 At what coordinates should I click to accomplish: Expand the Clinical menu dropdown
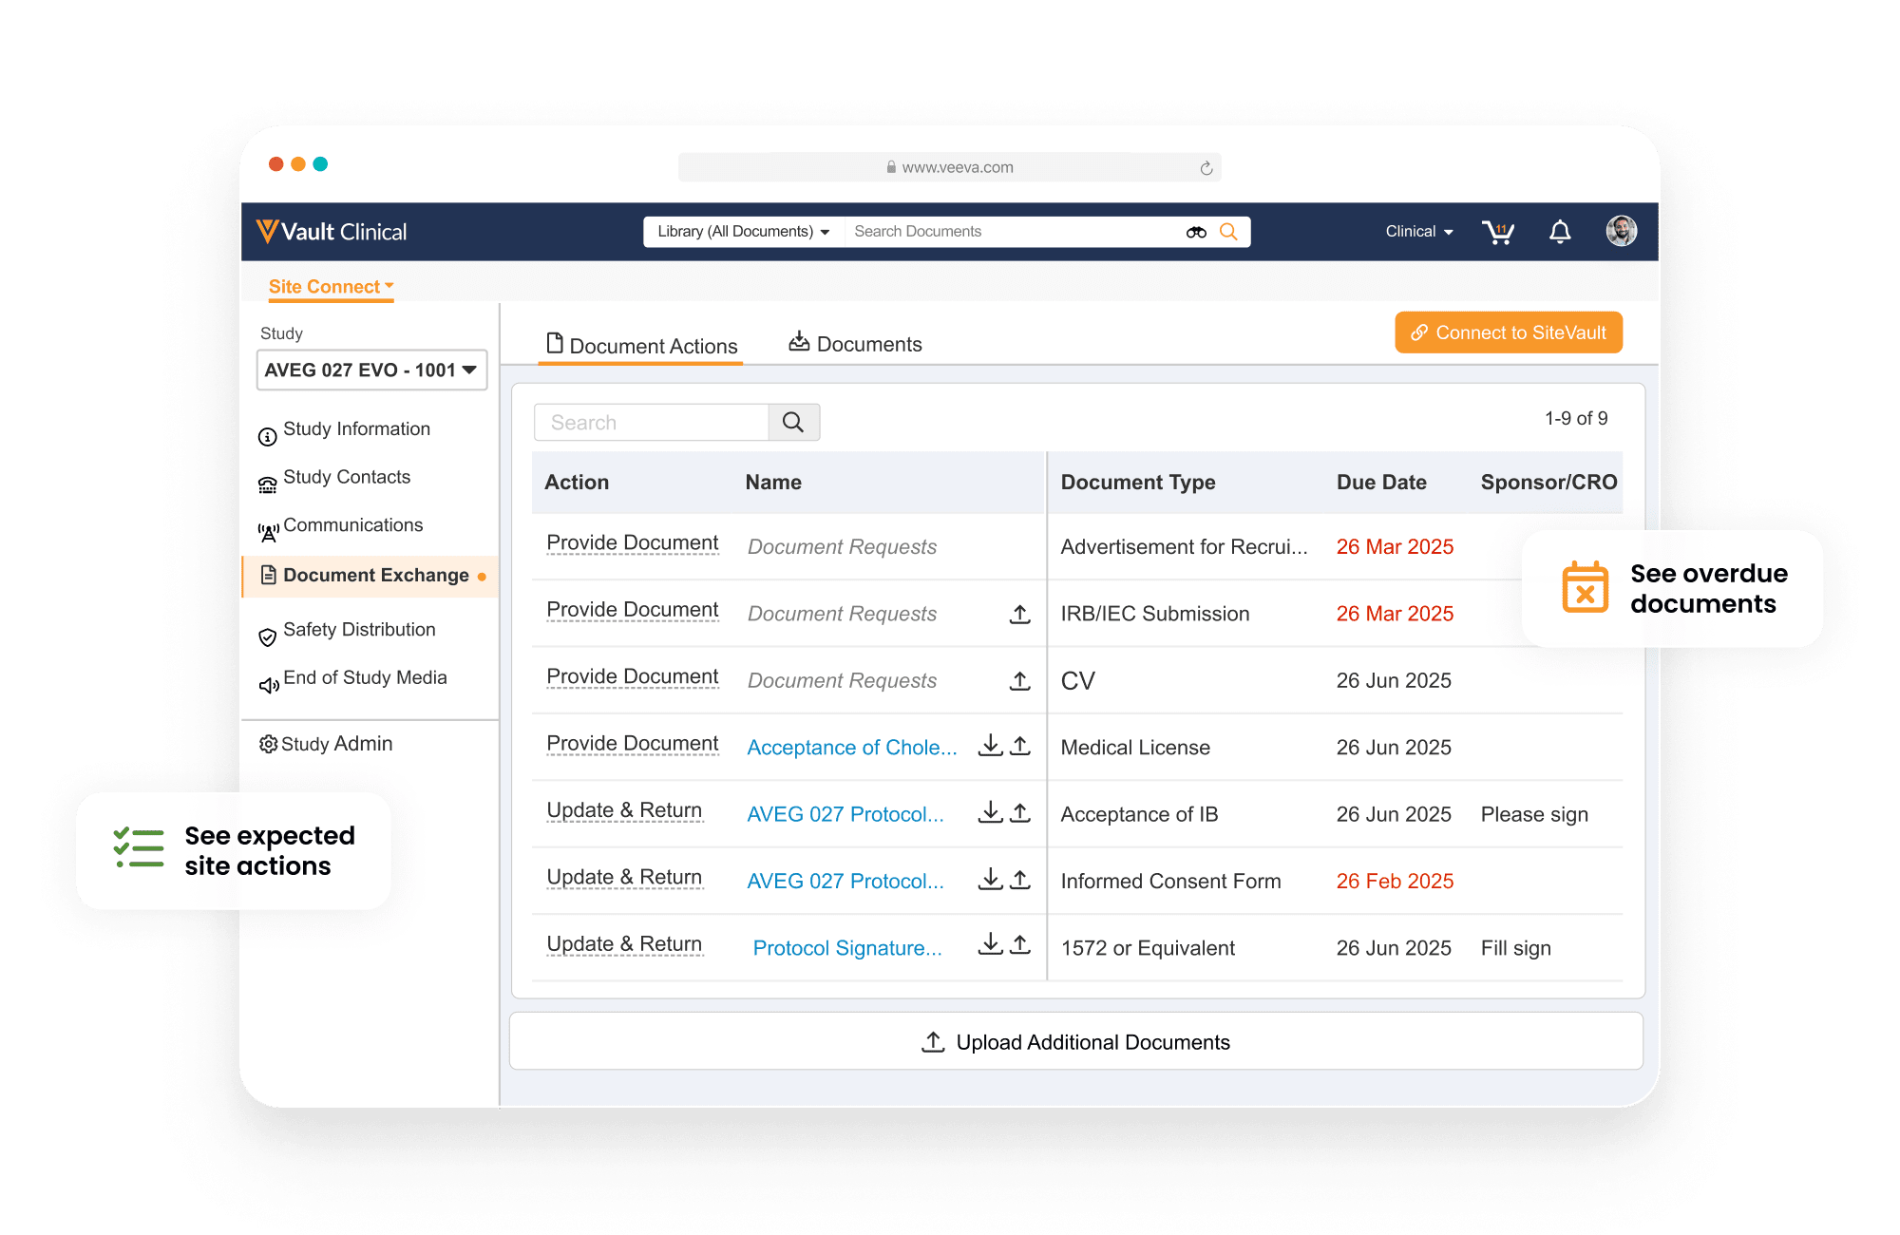coord(1418,232)
